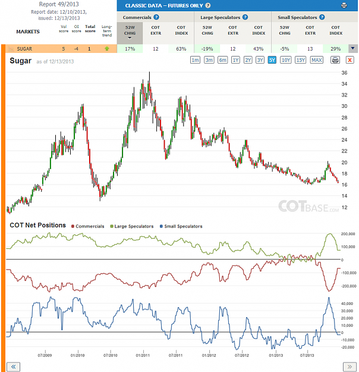Click the 29% Small Speculators index value

pos(336,49)
